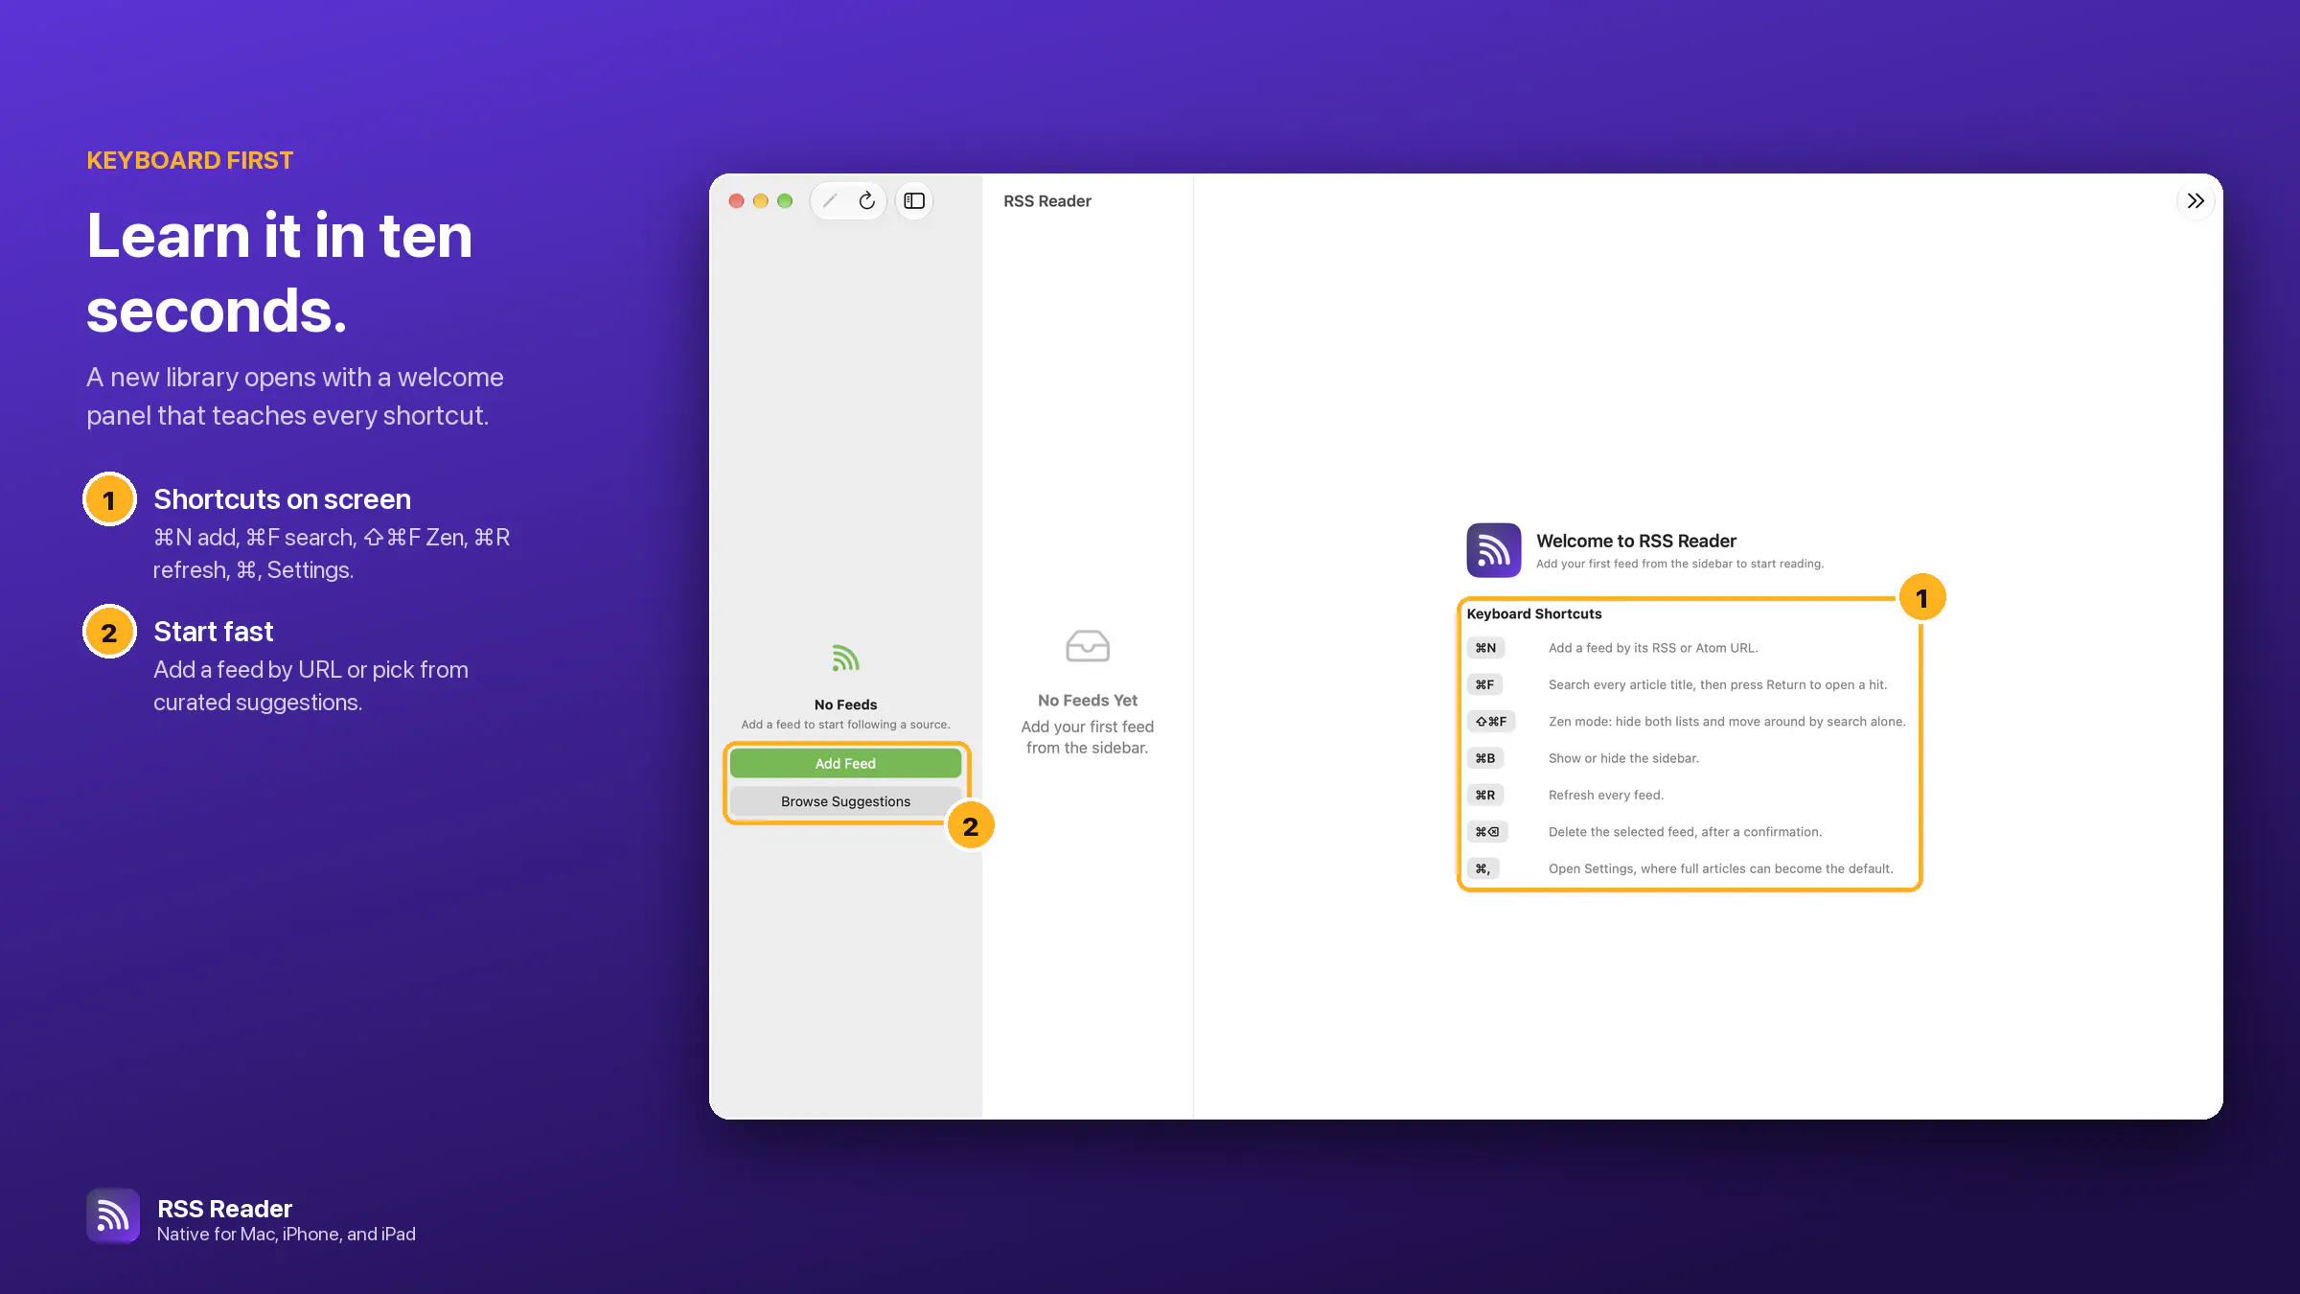2300x1294 pixels.
Task: Click 'Add your first feed from the sidebar to start reading.'
Action: click(x=1679, y=564)
